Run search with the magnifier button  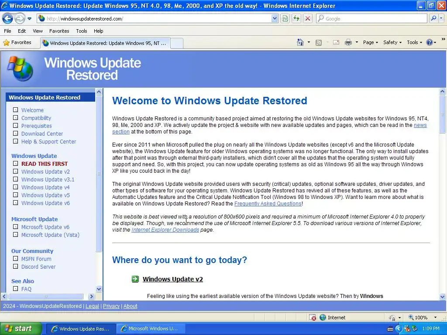point(433,18)
